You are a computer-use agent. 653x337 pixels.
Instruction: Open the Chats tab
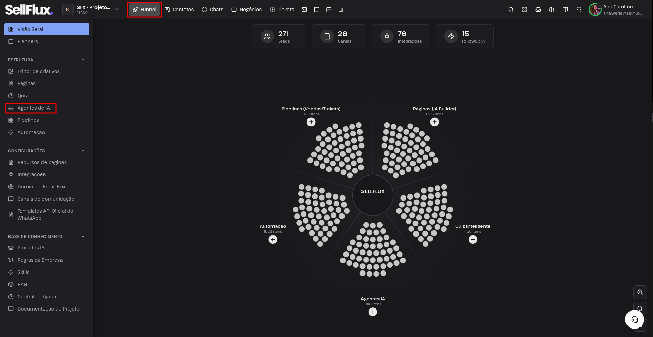[x=213, y=10]
